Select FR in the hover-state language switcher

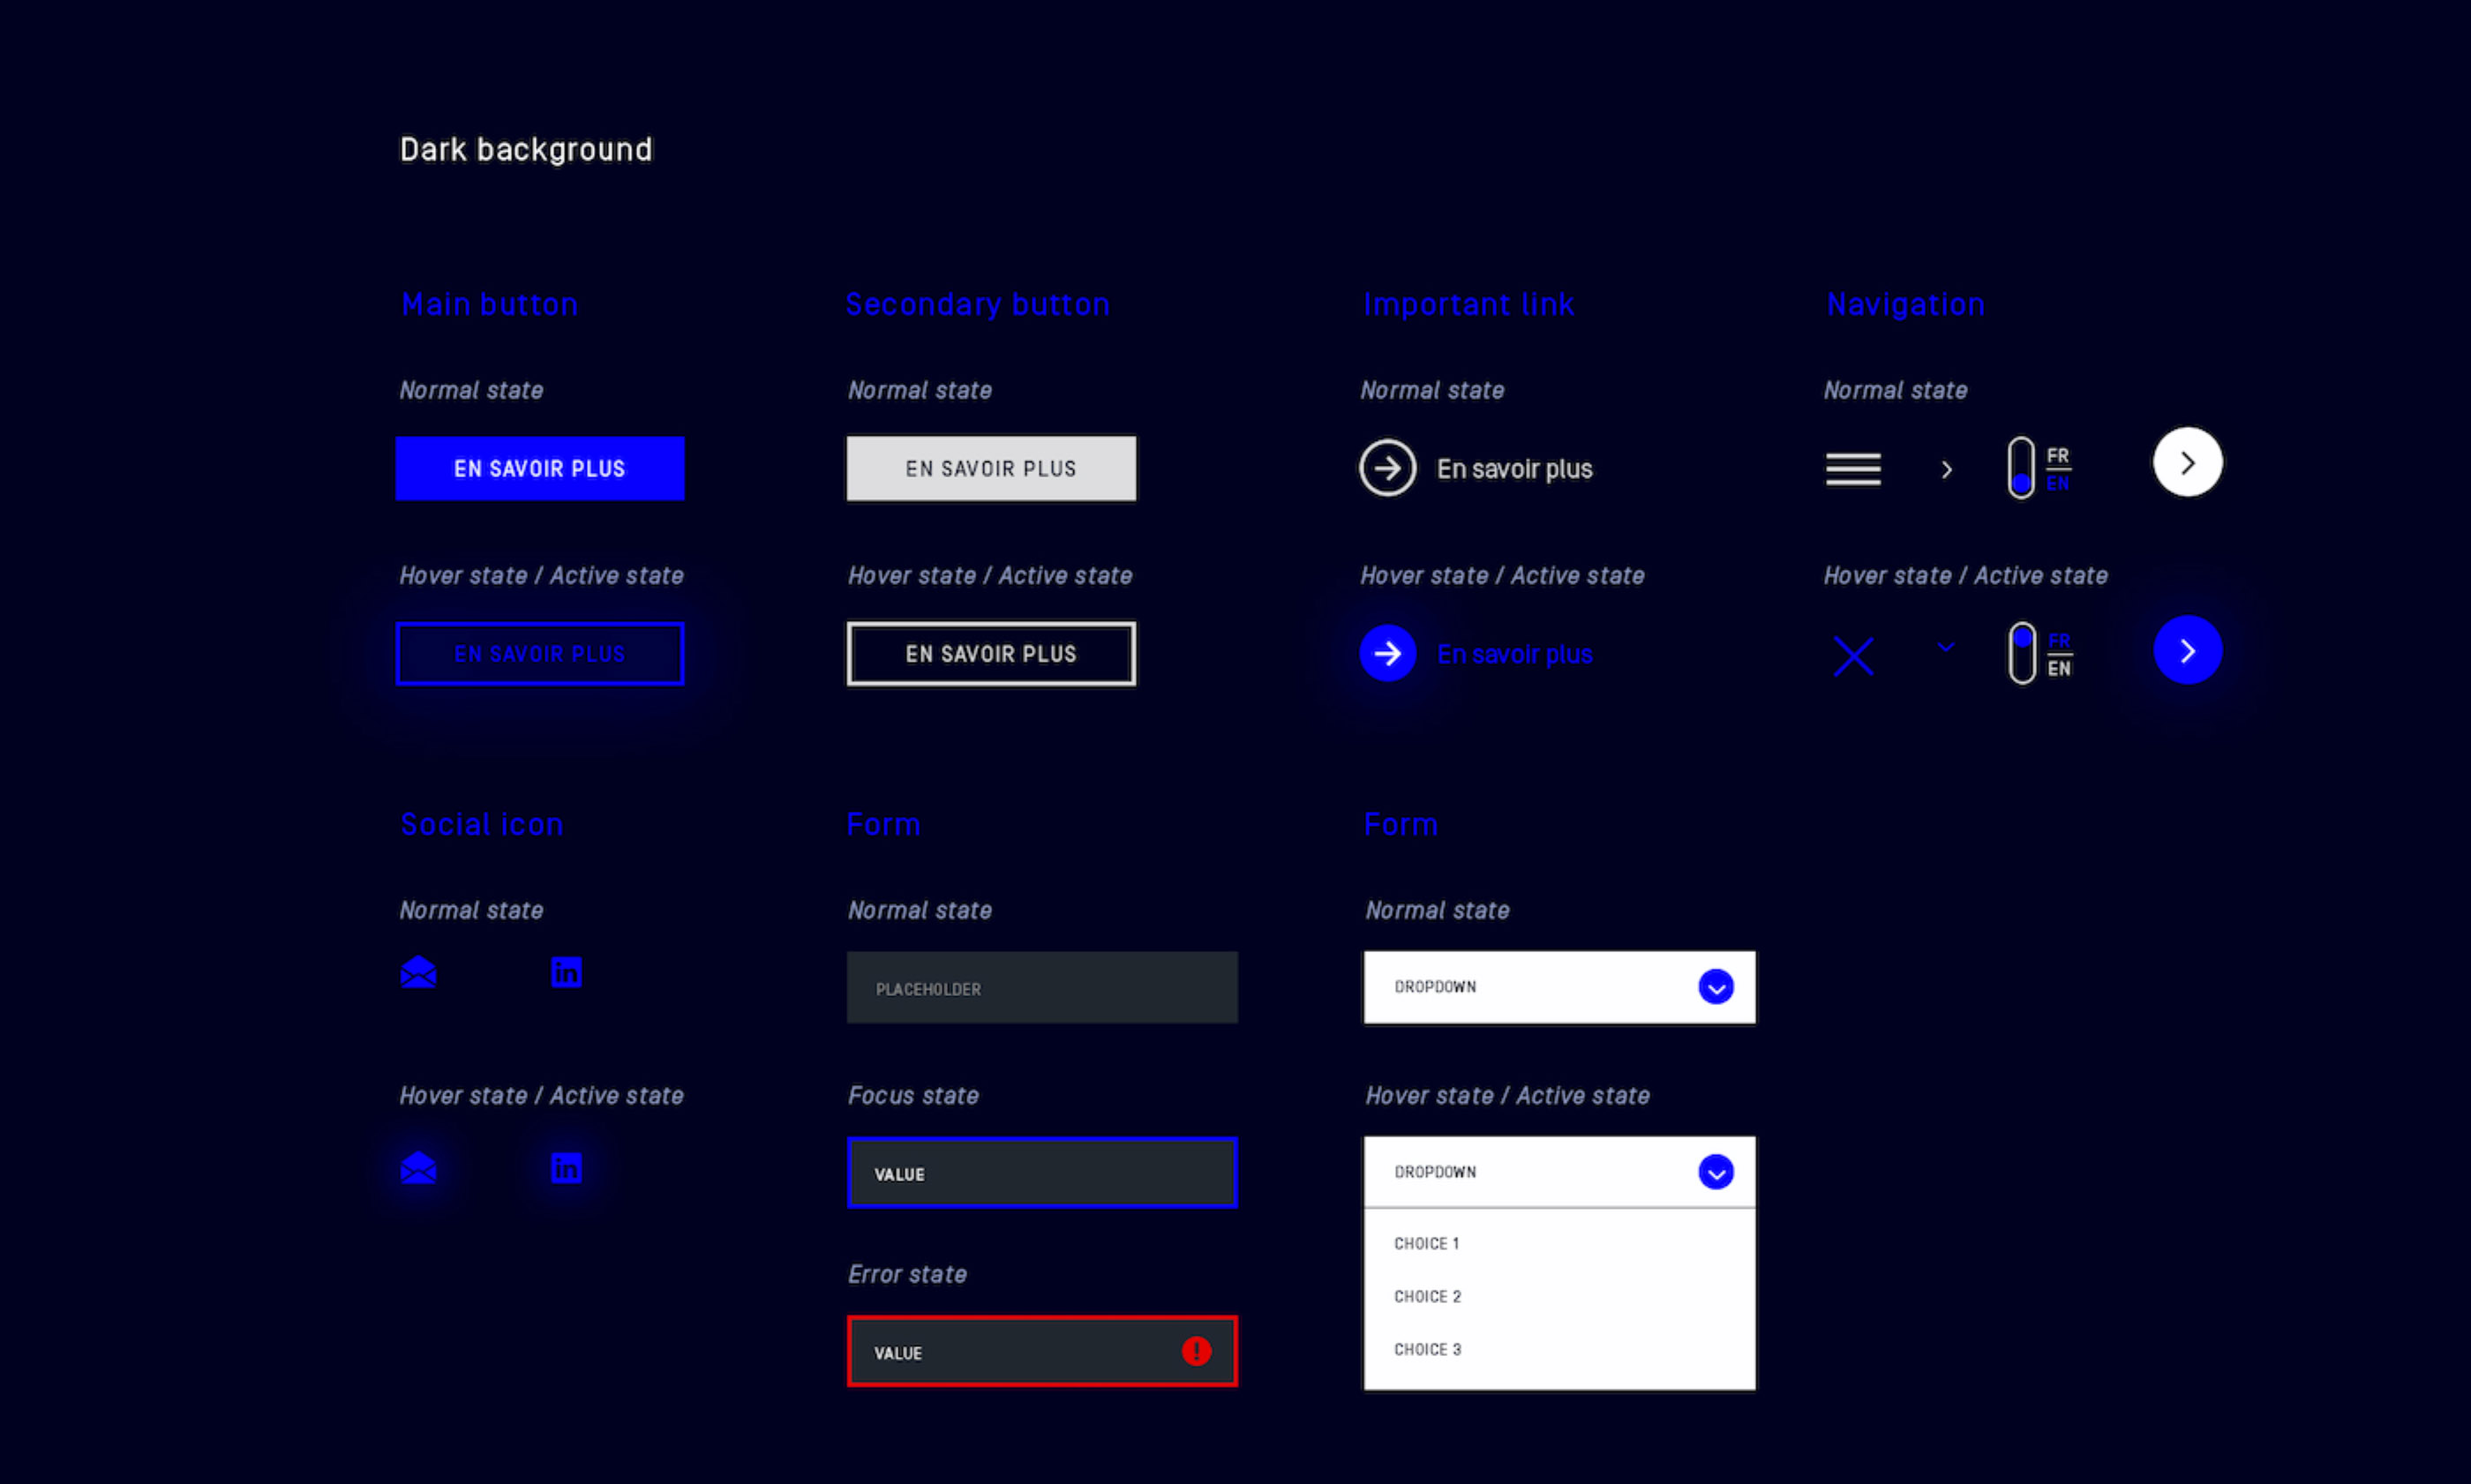(x=2059, y=641)
